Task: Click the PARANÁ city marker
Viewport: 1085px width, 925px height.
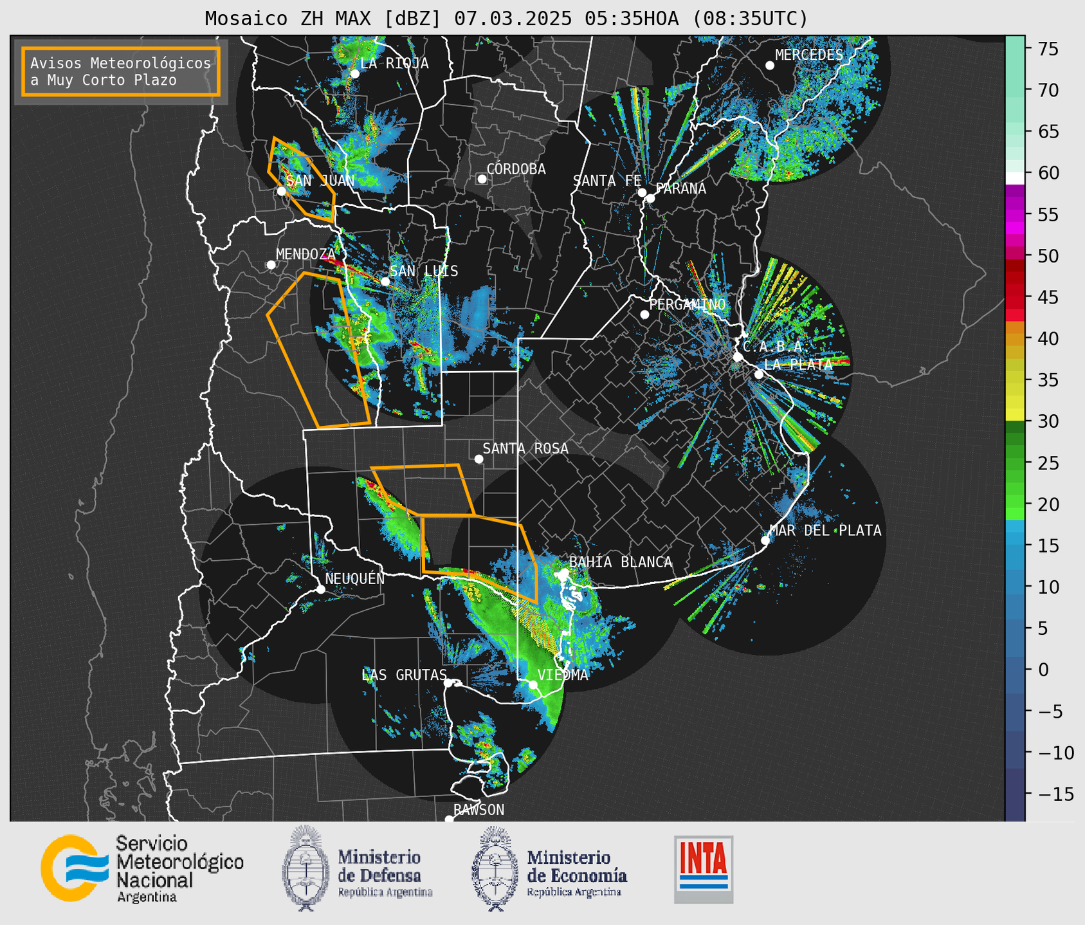Action: (x=650, y=198)
